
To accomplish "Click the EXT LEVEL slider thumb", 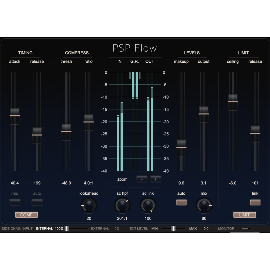I will pyautogui.click(x=173, y=229).
